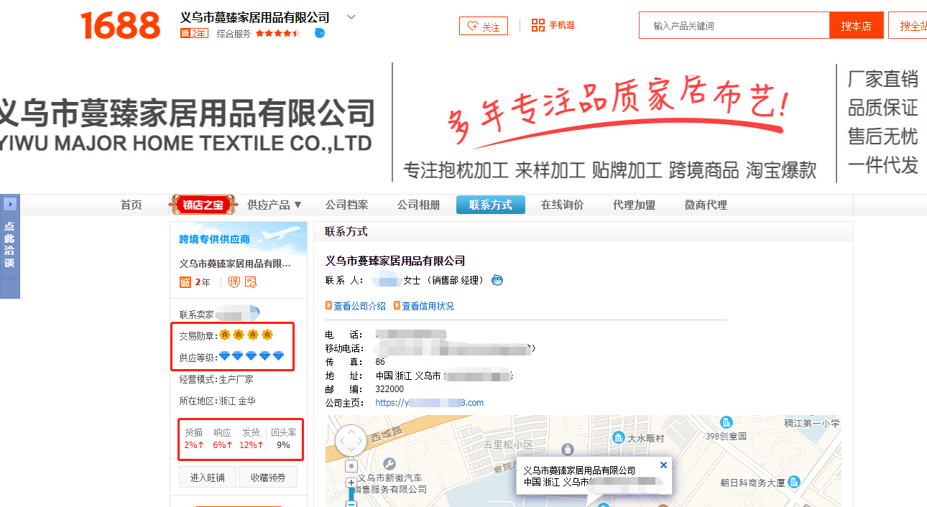The height and width of the screenshot is (507, 927).
Task: Click the 搜全站 button at the right edge
Action: [x=909, y=25]
